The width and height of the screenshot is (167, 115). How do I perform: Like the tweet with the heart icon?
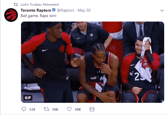pyautogui.click(x=69, y=109)
